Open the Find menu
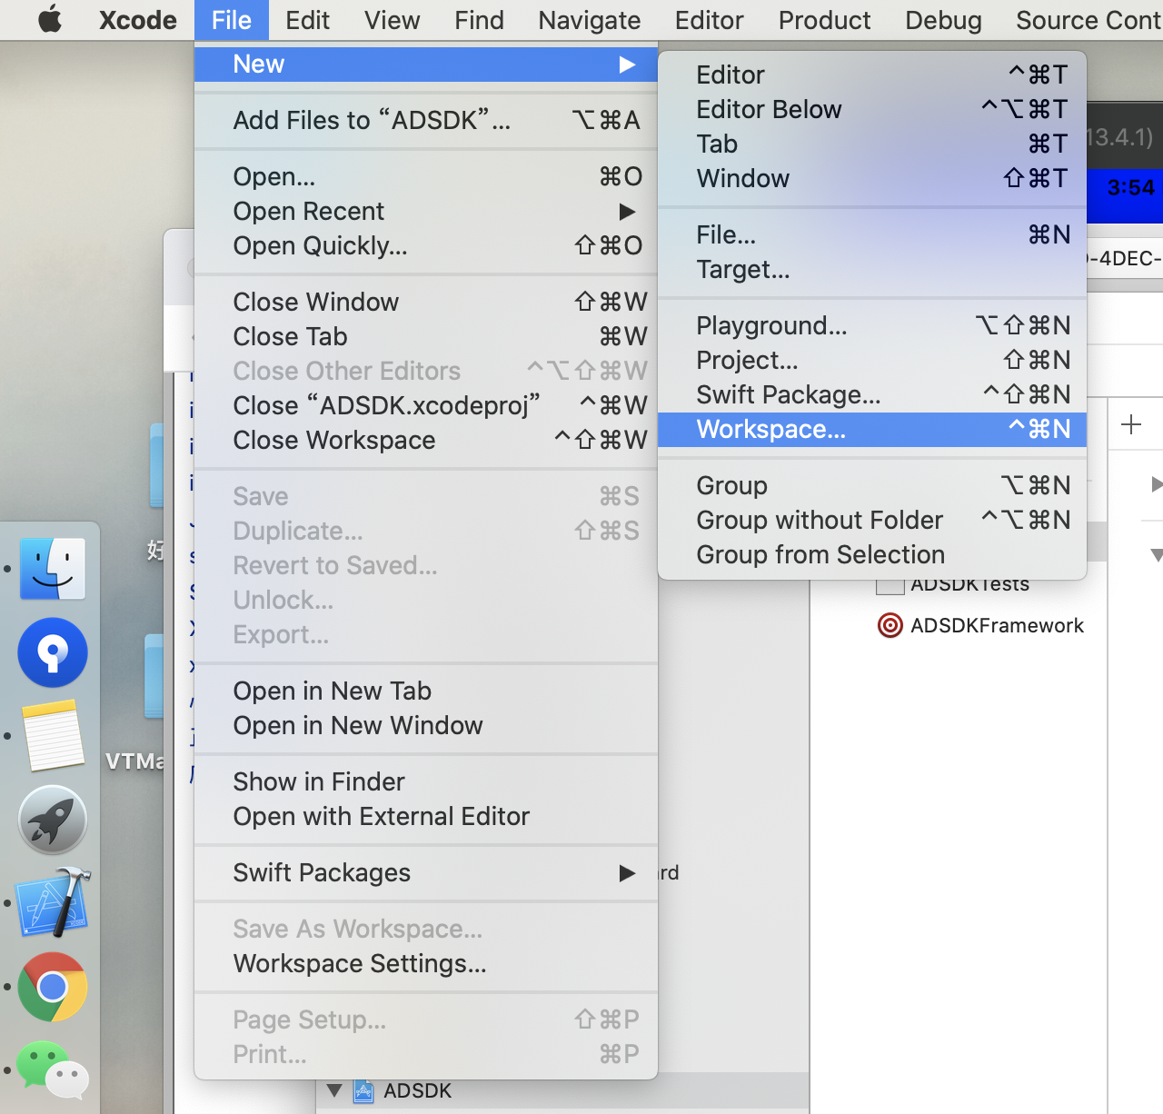The image size is (1163, 1114). [x=480, y=20]
